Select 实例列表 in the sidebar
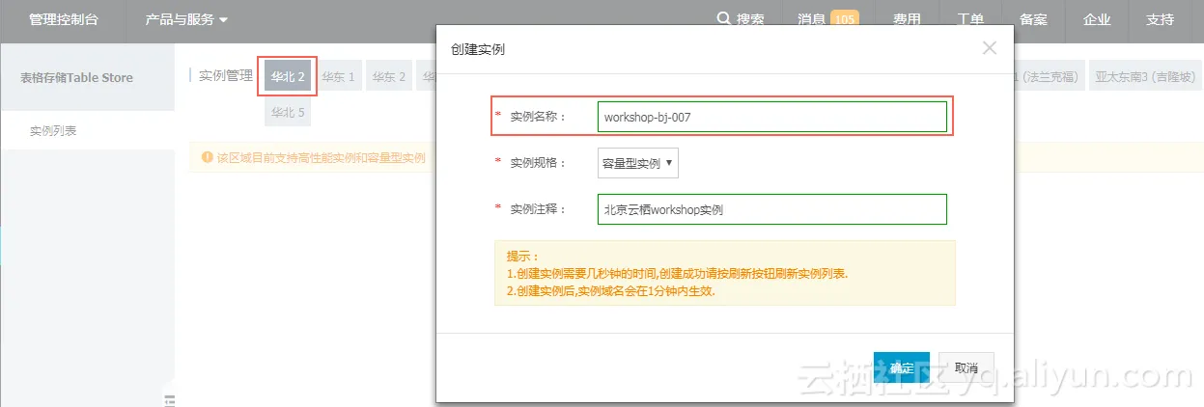The height and width of the screenshot is (407, 1204). tap(53, 130)
